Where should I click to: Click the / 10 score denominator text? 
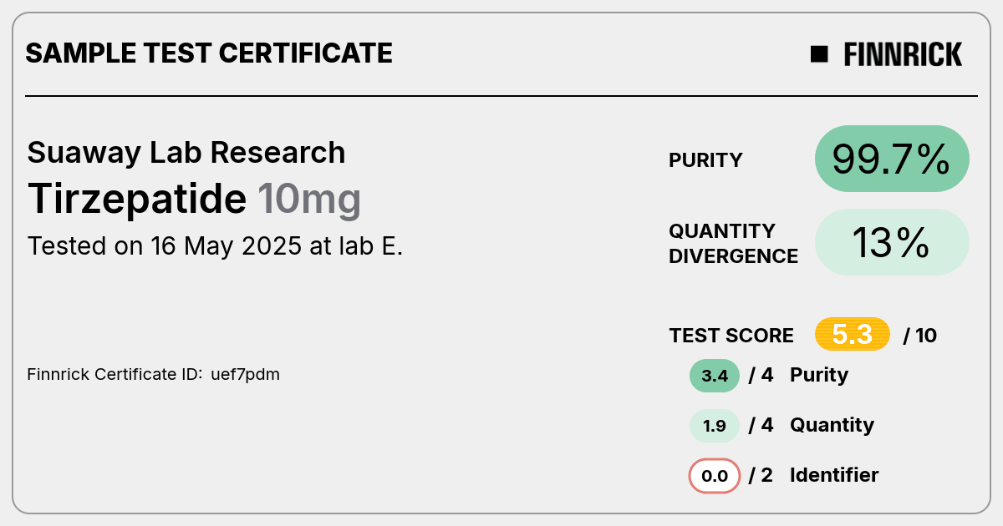tap(920, 336)
